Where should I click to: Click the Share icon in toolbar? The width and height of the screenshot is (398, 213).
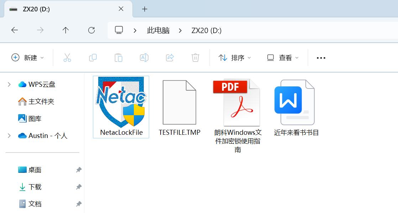pos(170,58)
